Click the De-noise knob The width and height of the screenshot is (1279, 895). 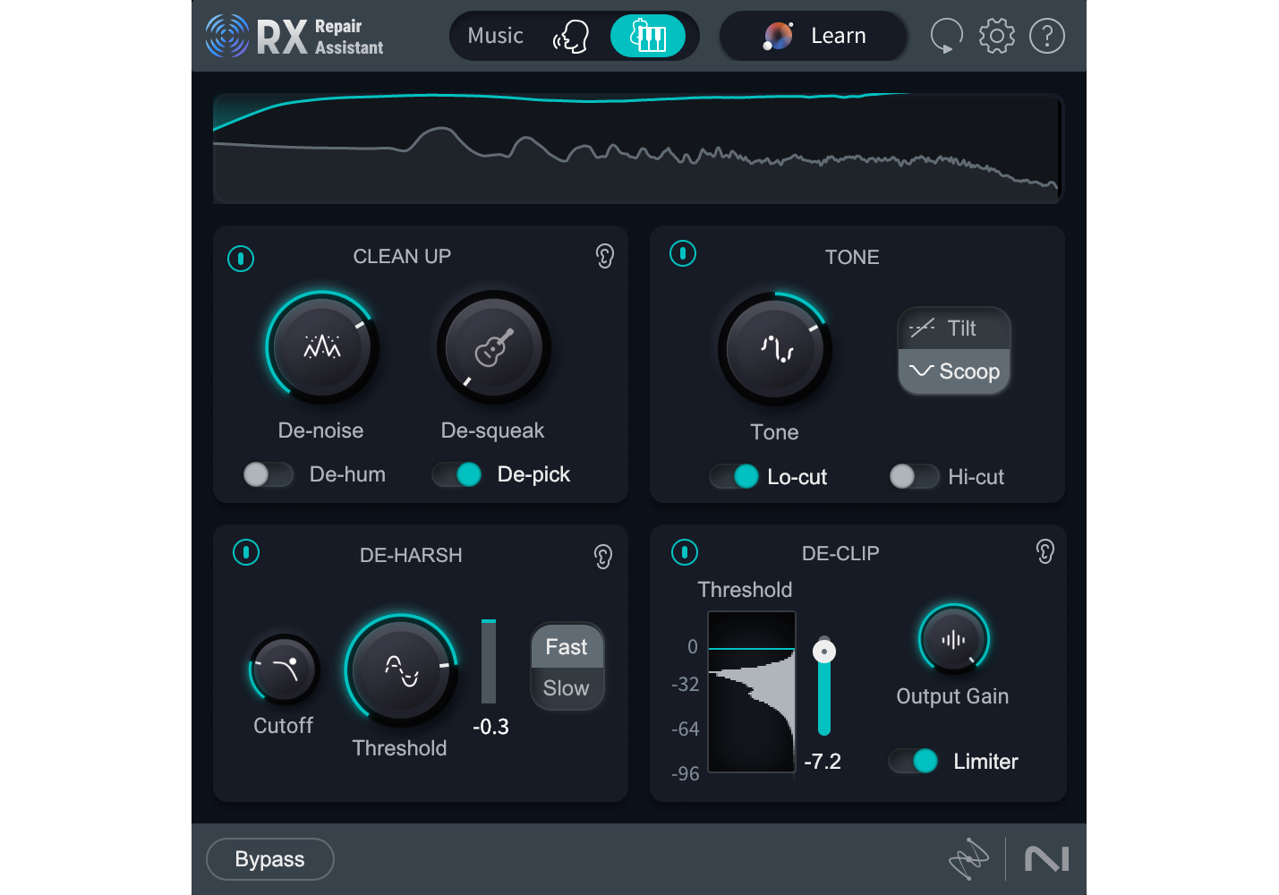tap(321, 346)
